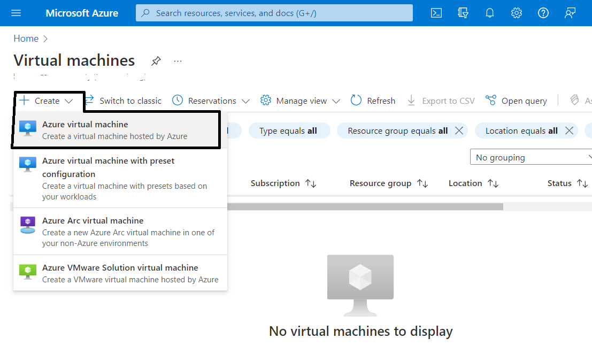Image resolution: width=592 pixels, height=346 pixels.
Task: Click the 'No virtual machines to display' text
Action: [x=360, y=331]
